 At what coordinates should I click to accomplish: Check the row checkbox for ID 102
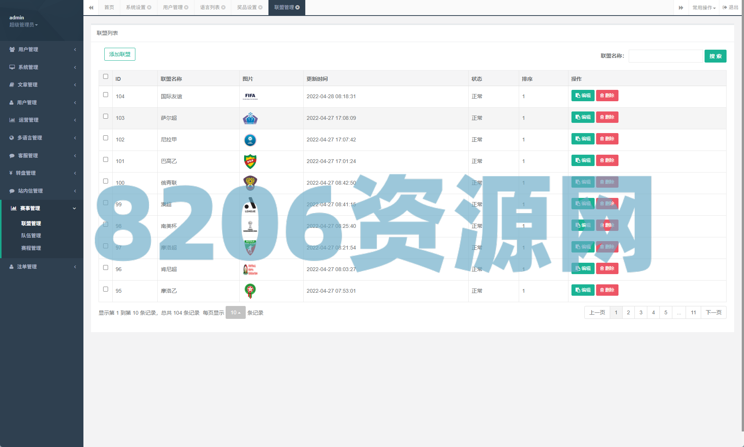106,138
